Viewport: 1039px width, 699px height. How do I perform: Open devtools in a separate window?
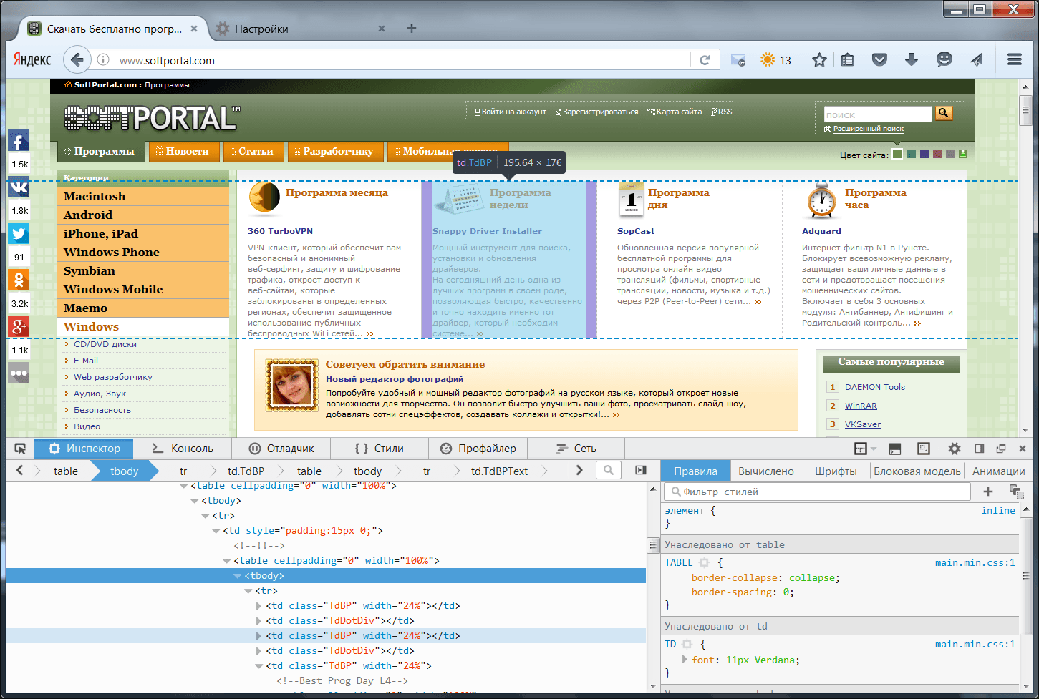pyautogui.click(x=1001, y=449)
